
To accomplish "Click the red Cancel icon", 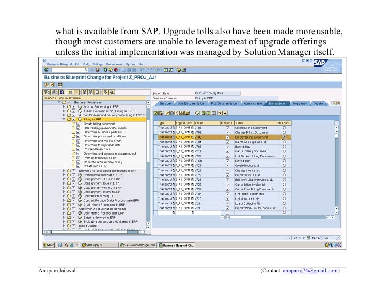I will click(x=116, y=70).
